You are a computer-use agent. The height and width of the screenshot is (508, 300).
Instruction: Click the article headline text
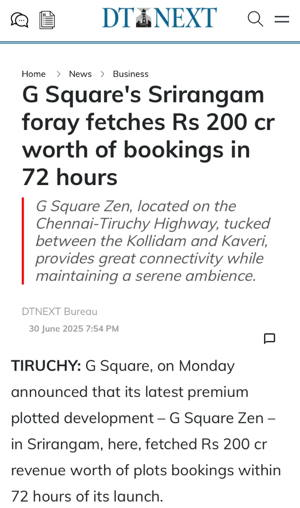point(149,136)
